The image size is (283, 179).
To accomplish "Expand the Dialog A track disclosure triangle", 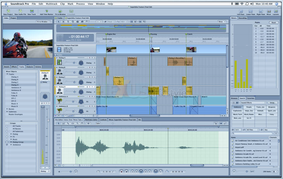I will pyautogui.click(x=57, y=58).
